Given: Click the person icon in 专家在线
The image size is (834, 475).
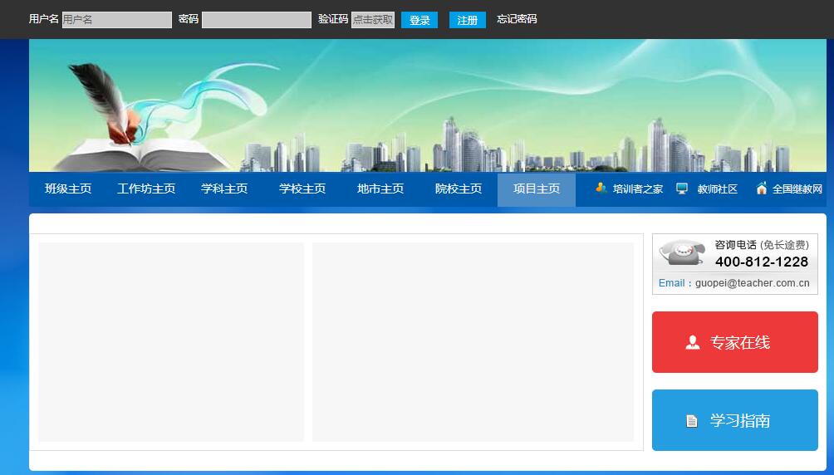Looking at the screenshot, I should tap(693, 343).
